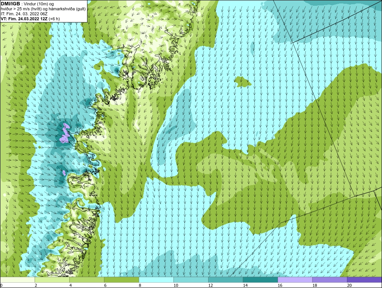Click the medium purple 18–20 m/s legend swatch
The width and height of the screenshot is (382, 288).
click(330, 280)
